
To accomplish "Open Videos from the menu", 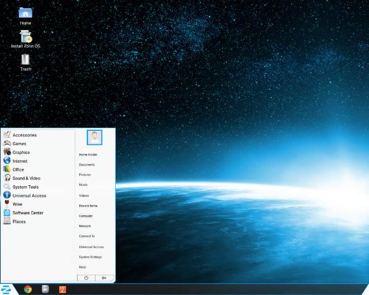I will click(84, 196).
